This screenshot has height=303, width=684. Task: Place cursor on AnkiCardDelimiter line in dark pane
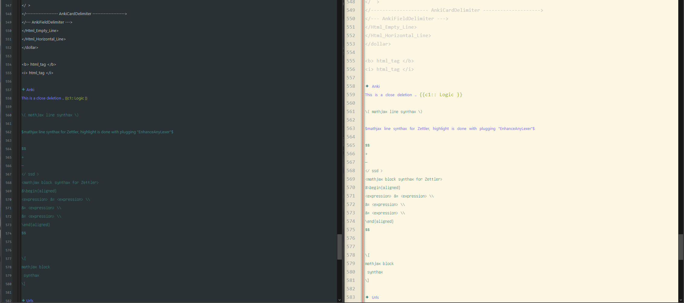click(74, 14)
